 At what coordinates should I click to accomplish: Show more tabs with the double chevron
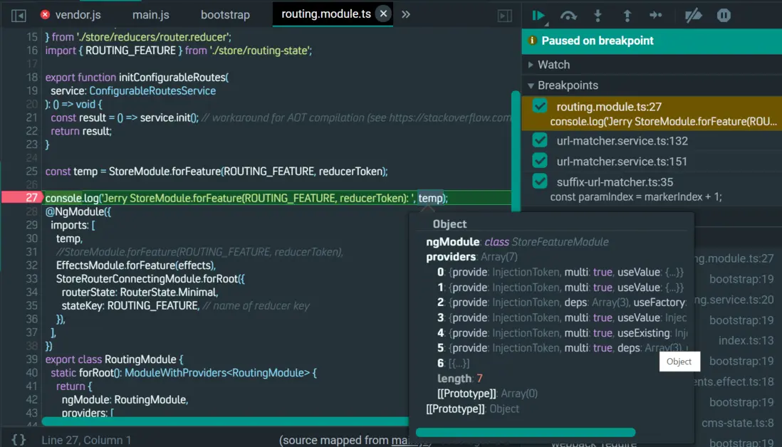pyautogui.click(x=406, y=14)
